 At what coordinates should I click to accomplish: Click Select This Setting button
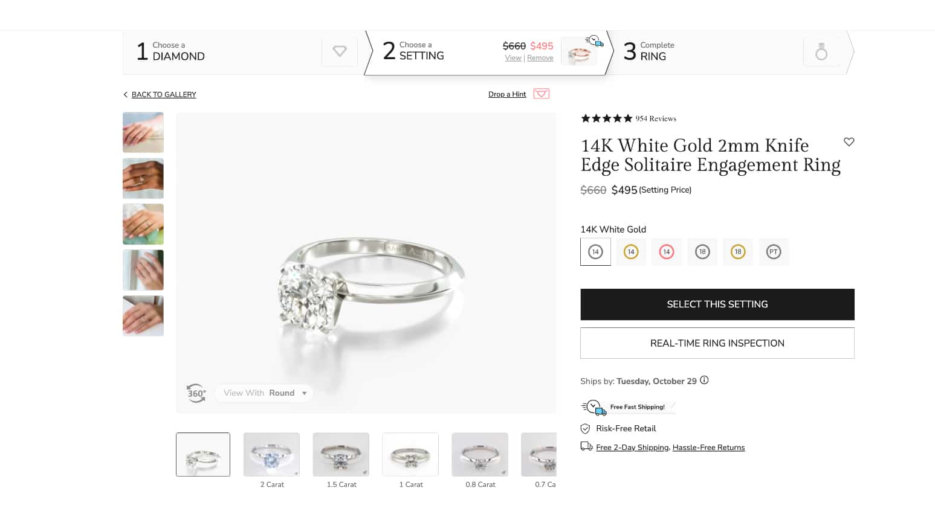pos(717,304)
